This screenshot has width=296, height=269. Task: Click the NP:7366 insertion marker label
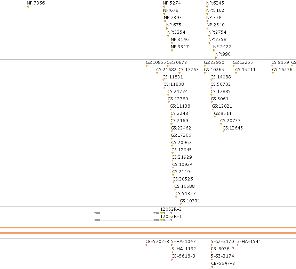[36, 3]
